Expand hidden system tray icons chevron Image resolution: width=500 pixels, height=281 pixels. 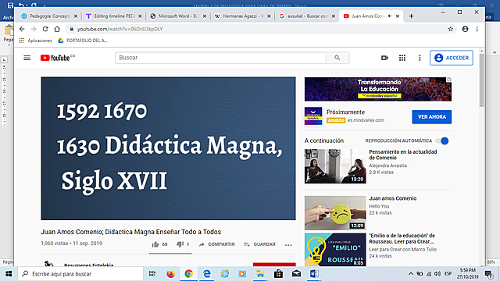point(411,274)
